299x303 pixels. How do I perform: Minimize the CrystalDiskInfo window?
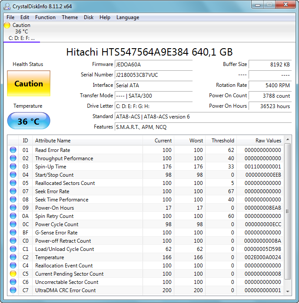pos(258,5)
